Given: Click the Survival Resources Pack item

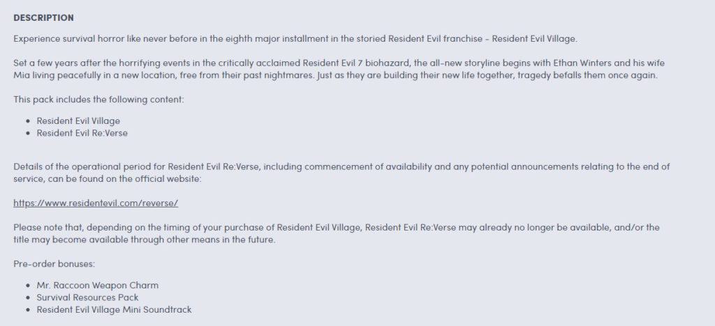Looking at the screenshot, I should (x=87, y=297).
